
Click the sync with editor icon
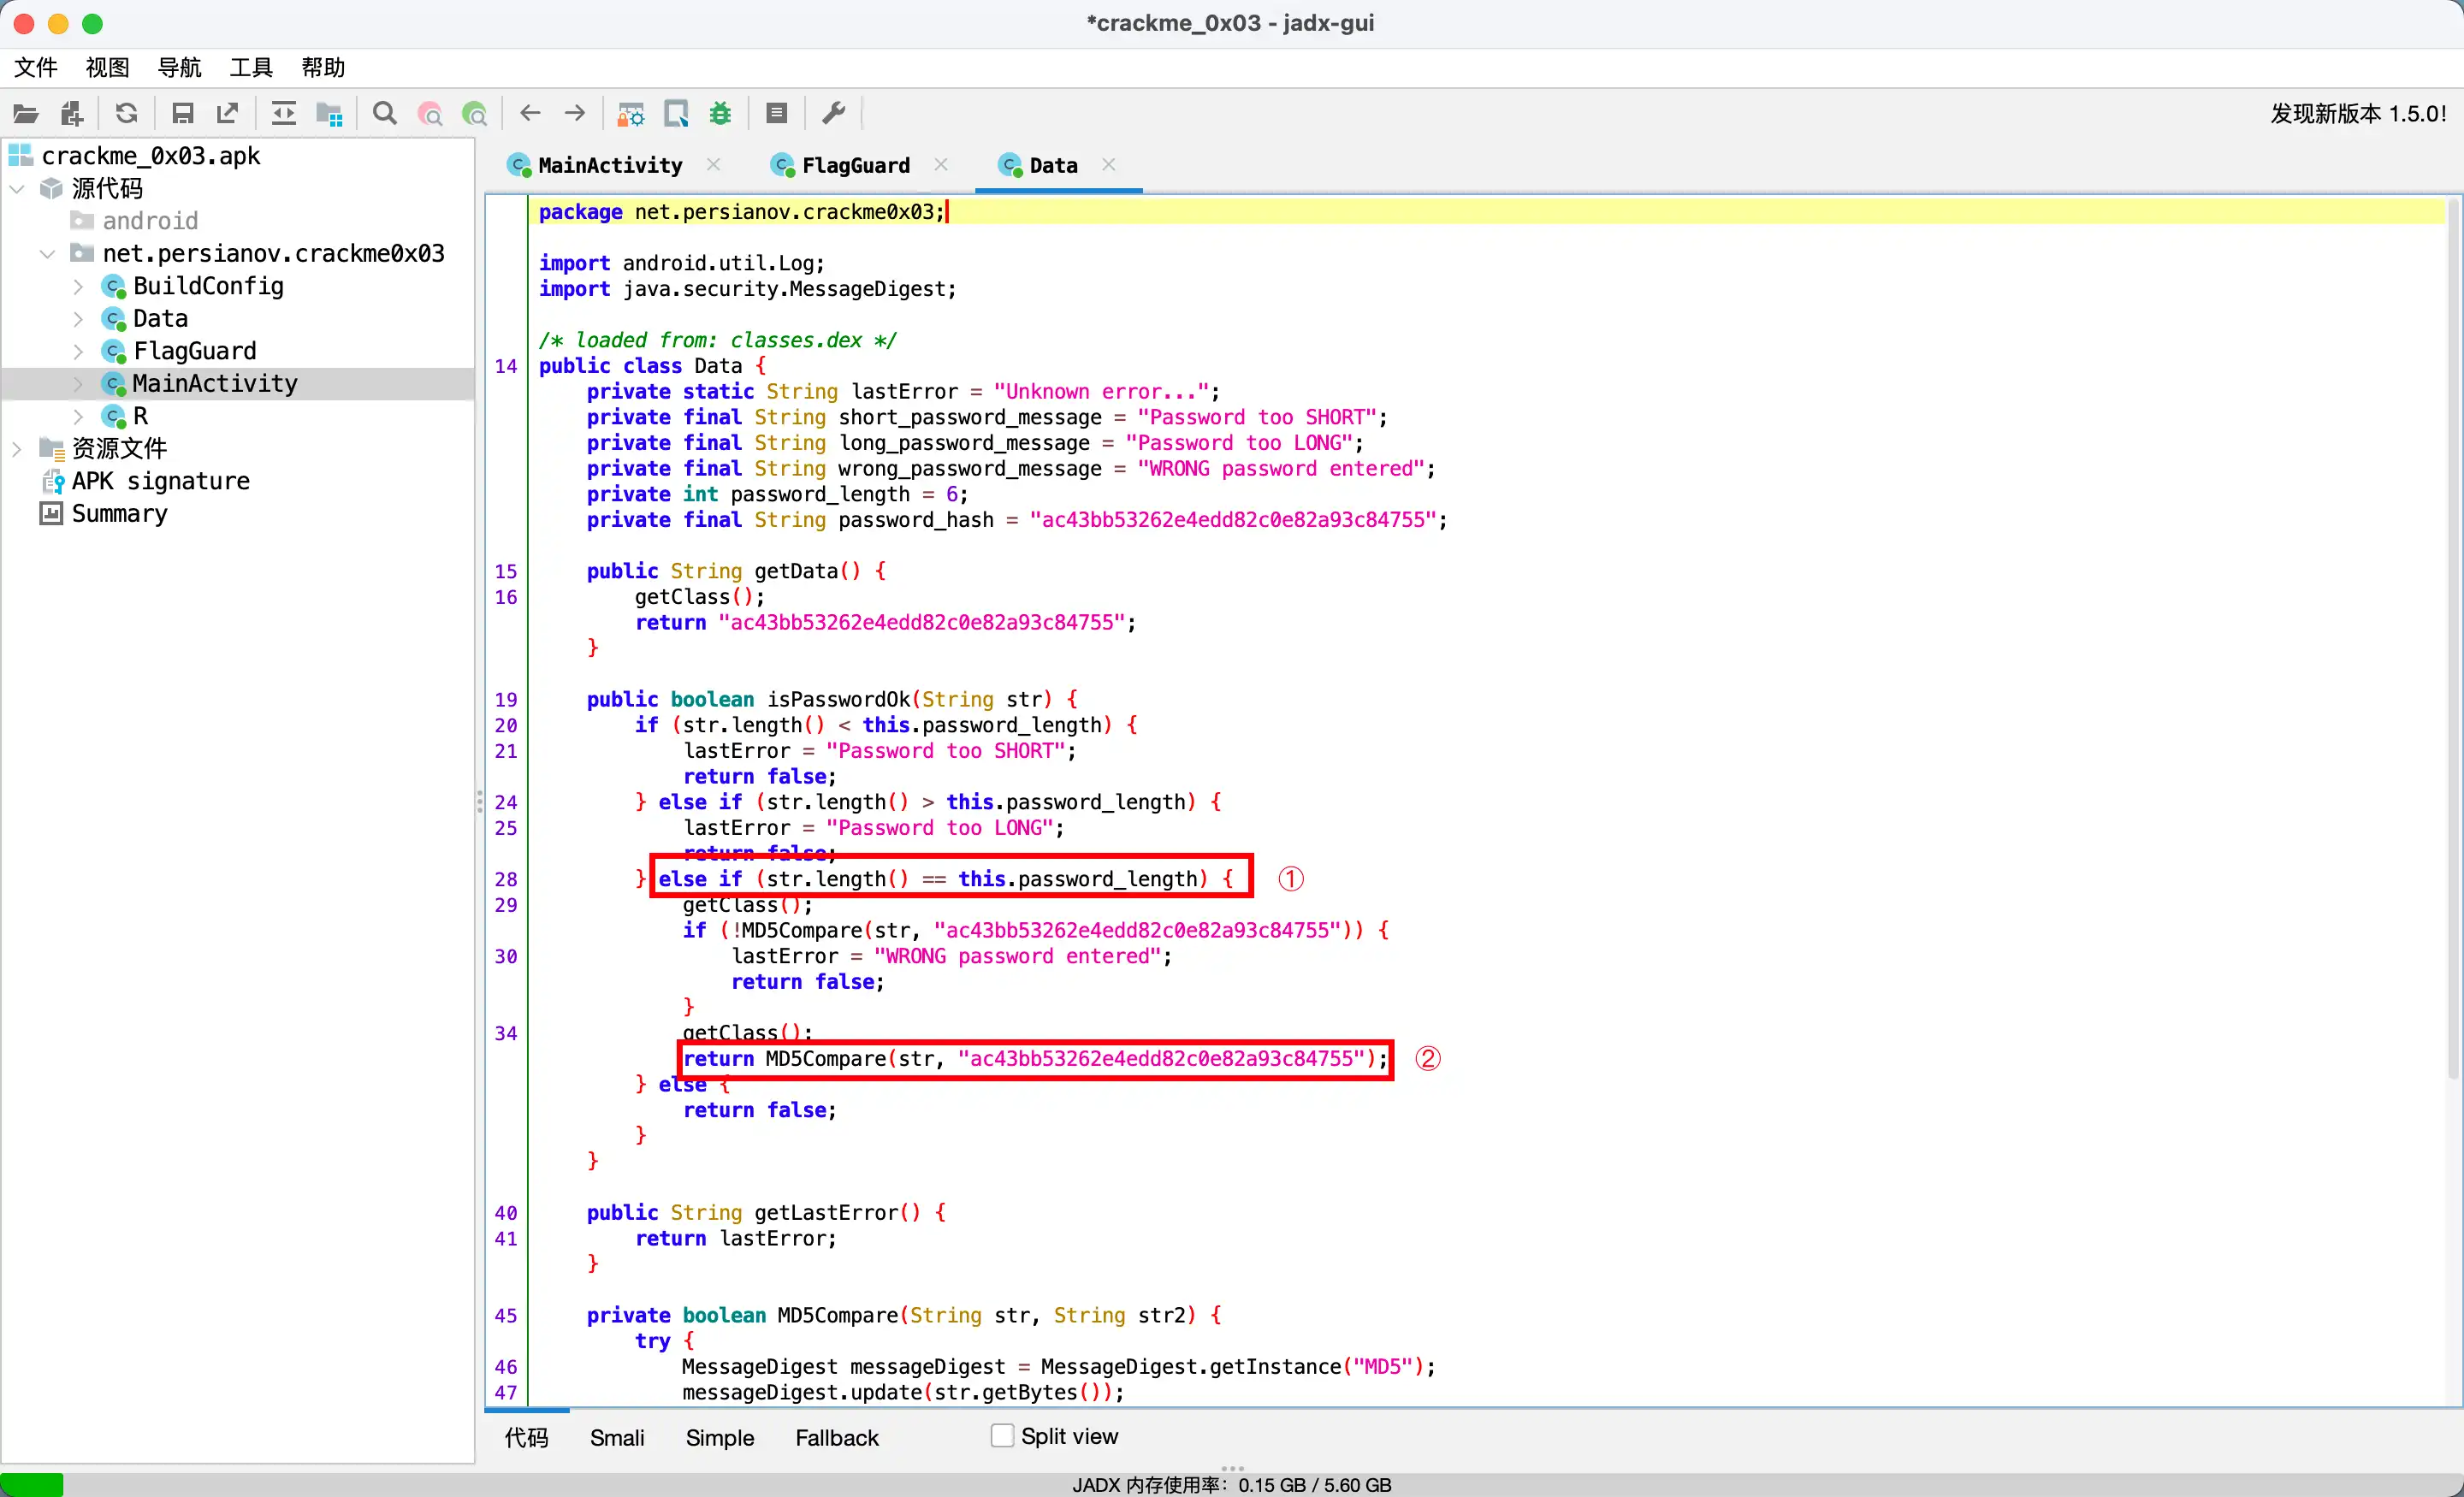284,113
